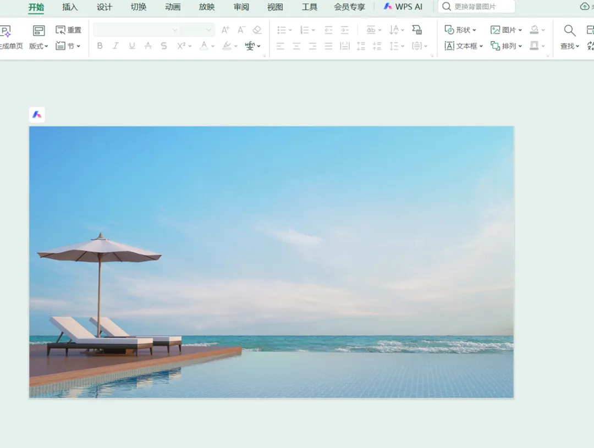This screenshot has height=448, width=594.
Task: Click the shape outline icon
Action: (534, 46)
